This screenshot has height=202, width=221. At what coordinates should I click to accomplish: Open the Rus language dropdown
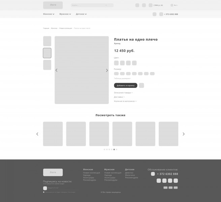pyautogui.click(x=176, y=5)
